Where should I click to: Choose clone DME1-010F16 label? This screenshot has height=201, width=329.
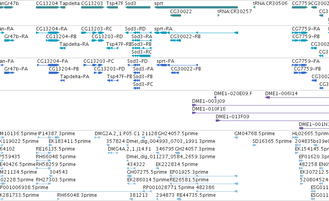pyautogui.click(x=209, y=109)
